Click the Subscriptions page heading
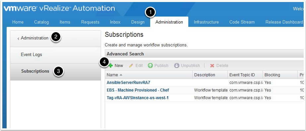Image resolution: width=306 pixels, height=131 pixels. pyautogui.click(x=124, y=34)
